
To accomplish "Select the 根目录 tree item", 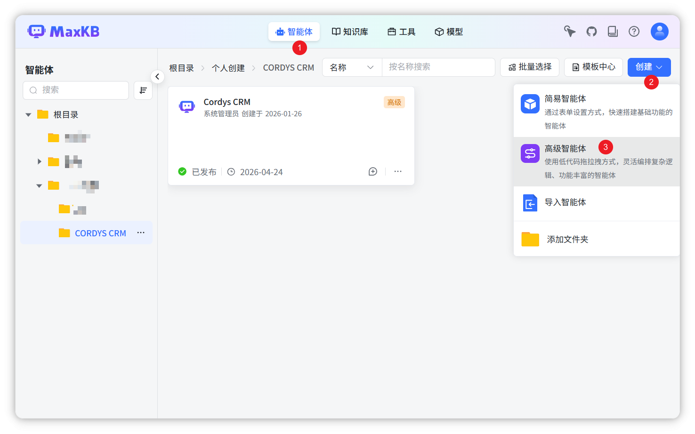I will pos(66,115).
